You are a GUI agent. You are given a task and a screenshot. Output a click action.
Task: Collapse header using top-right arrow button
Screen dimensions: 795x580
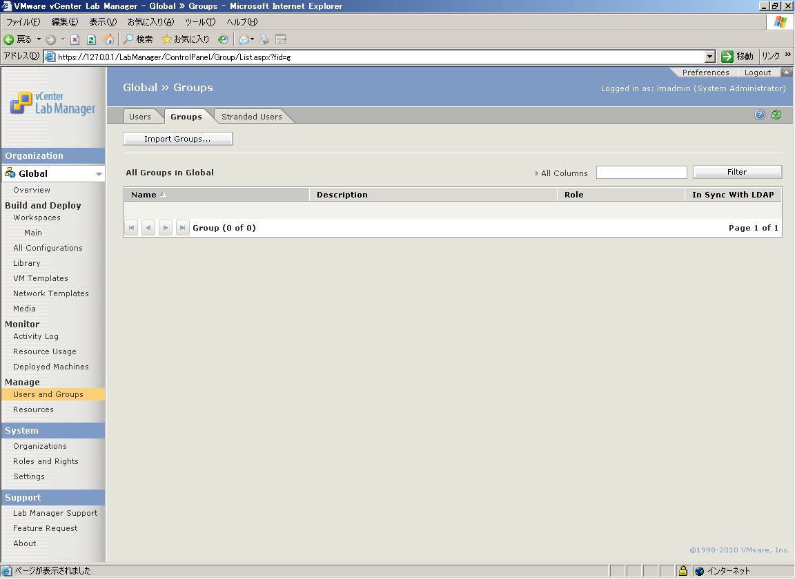tap(787, 72)
